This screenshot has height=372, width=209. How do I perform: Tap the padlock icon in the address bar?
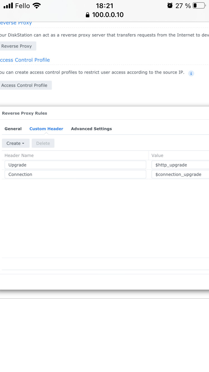tap(88, 15)
